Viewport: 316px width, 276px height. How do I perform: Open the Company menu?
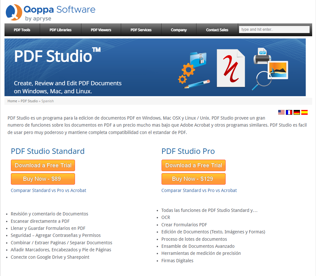(179, 29)
